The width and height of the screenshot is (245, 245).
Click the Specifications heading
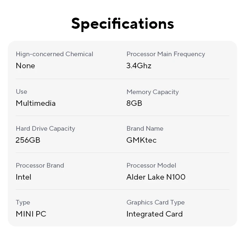[122, 24]
